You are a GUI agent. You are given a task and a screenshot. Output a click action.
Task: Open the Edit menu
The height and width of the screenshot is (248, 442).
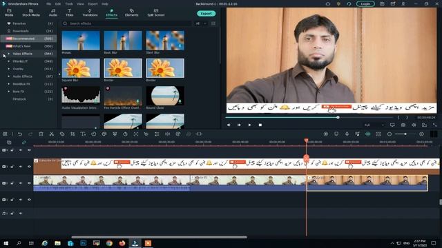click(x=58, y=4)
